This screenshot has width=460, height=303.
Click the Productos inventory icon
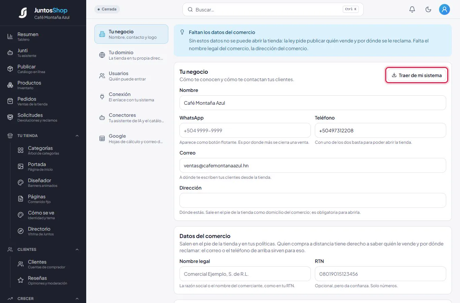click(x=10, y=85)
